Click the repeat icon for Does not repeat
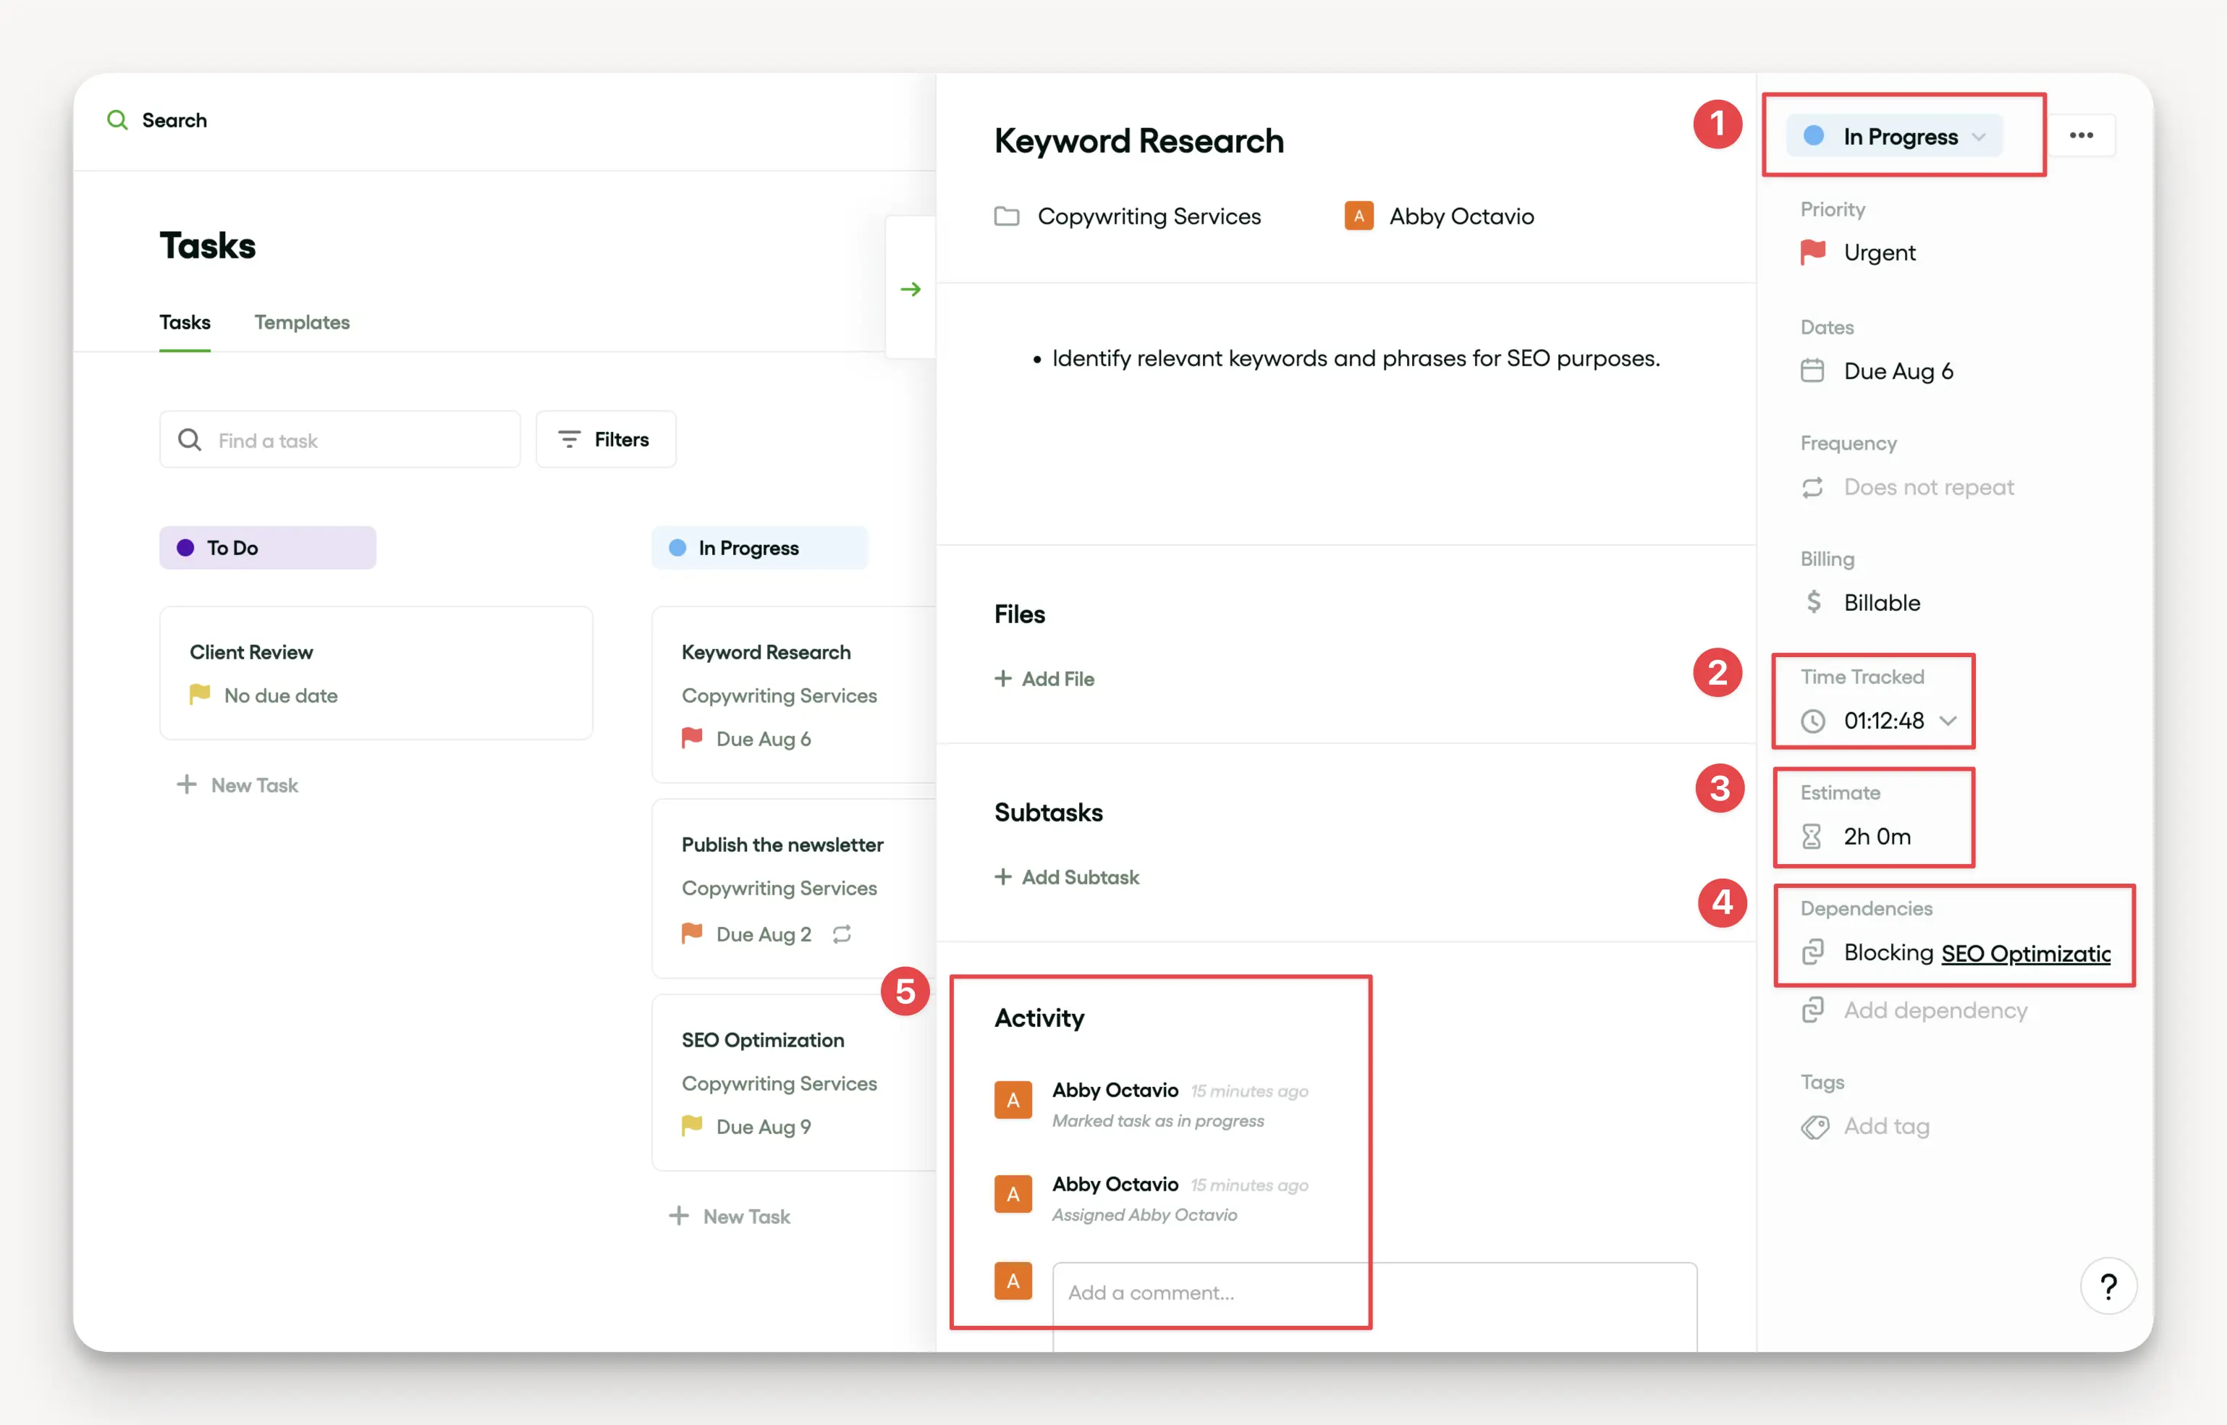Image resolution: width=2227 pixels, height=1425 pixels. (1812, 488)
